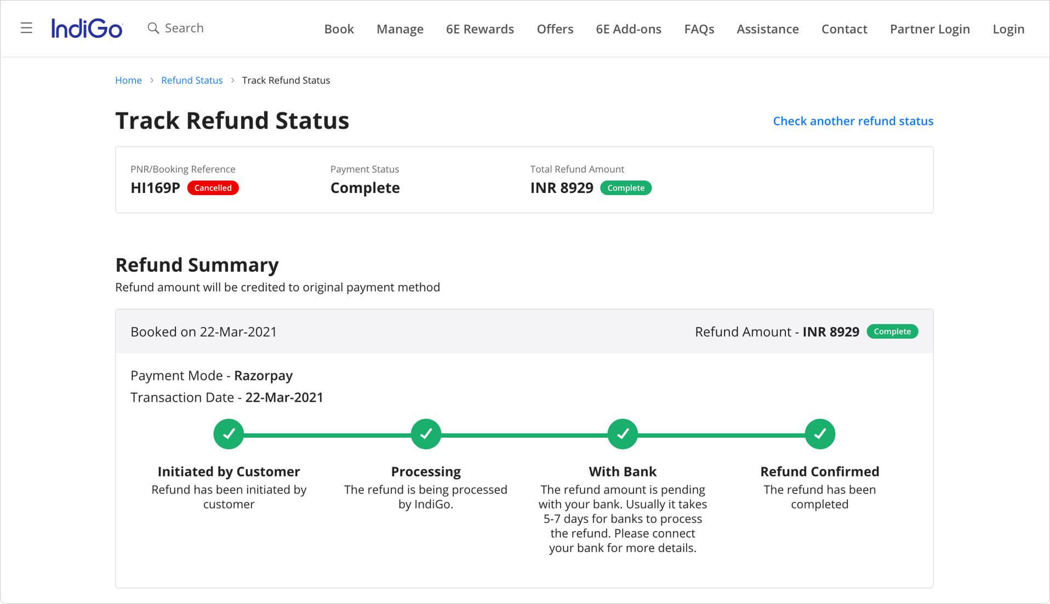Click the search magnifier icon
This screenshot has height=604, width=1050.
[153, 28]
